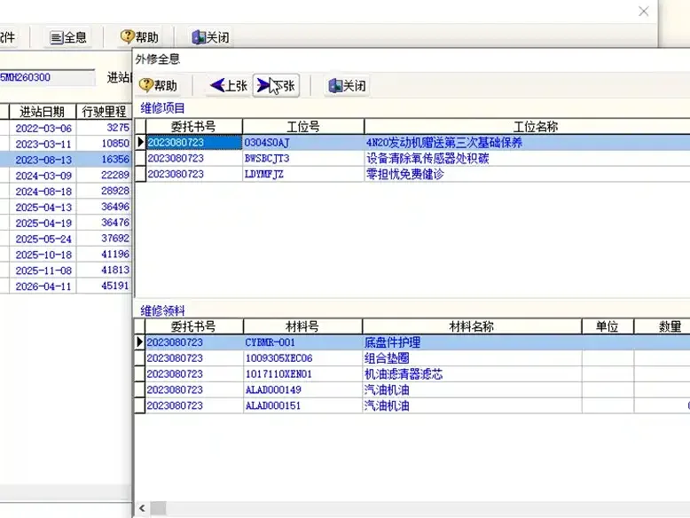Click 4N20发动机赠送第三次基础保养 entry
Screen dimensions: 690x518
point(444,143)
